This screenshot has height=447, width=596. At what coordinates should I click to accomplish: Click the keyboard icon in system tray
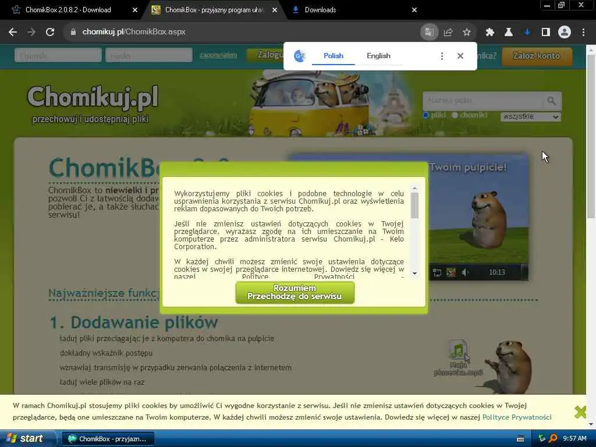click(x=520, y=439)
